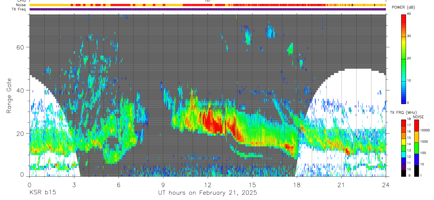Click the x-axis hour label 21
This screenshot has height=200, width=434.
tap(341, 184)
